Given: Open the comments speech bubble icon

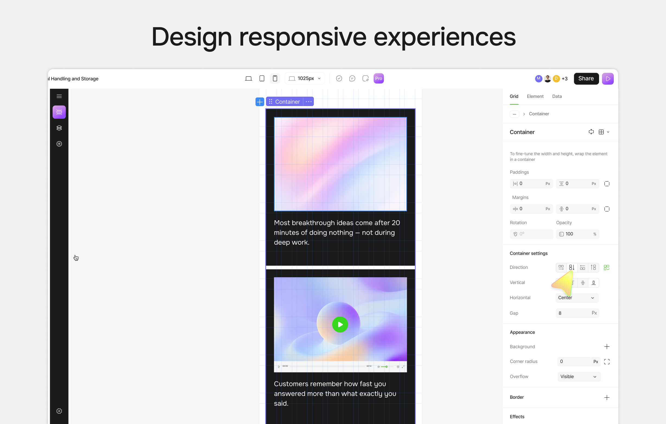Looking at the screenshot, I should pos(352,79).
